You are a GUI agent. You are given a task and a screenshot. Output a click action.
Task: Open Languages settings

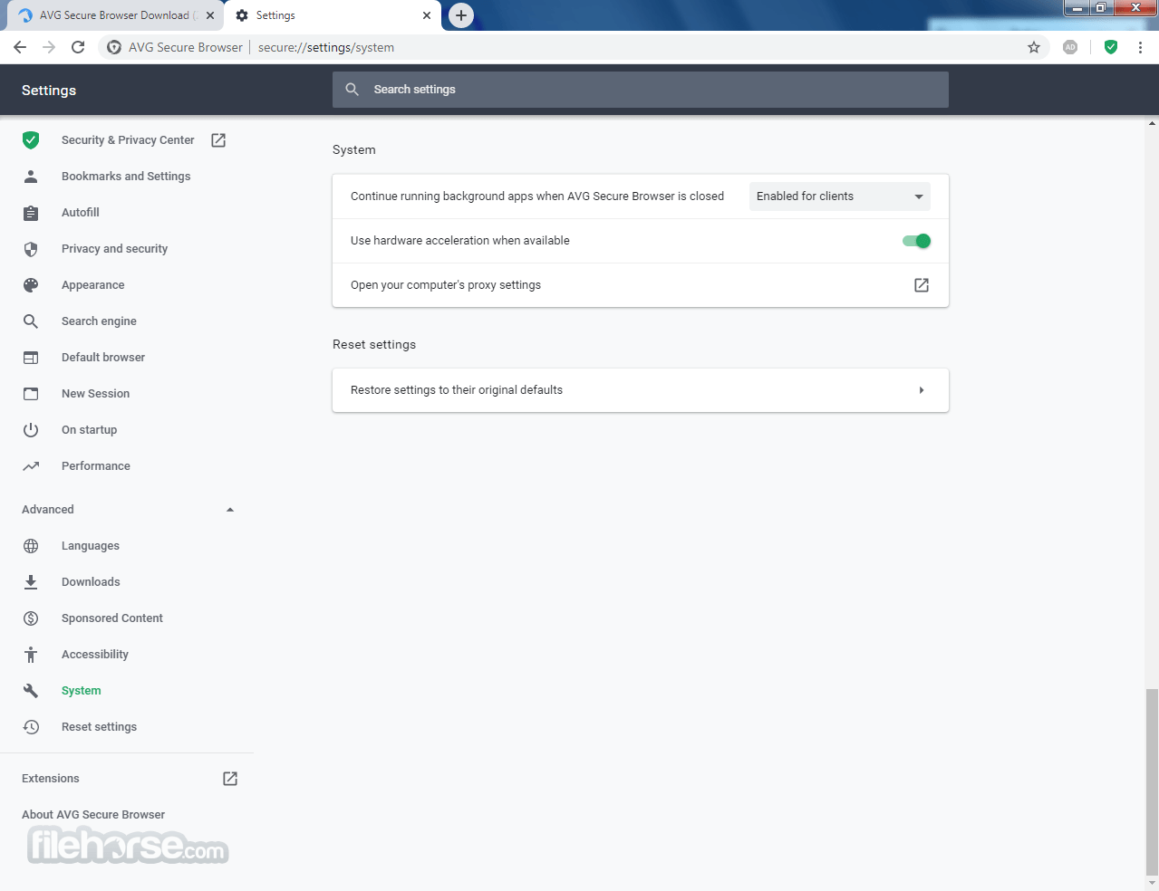[x=91, y=546]
